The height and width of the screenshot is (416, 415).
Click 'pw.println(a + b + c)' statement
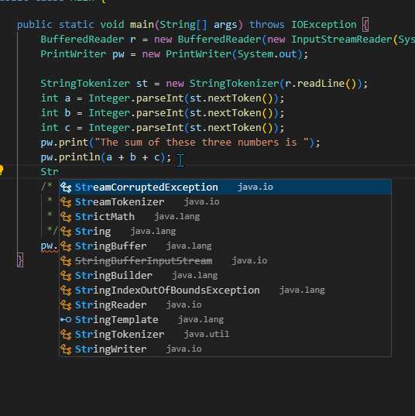(103, 157)
